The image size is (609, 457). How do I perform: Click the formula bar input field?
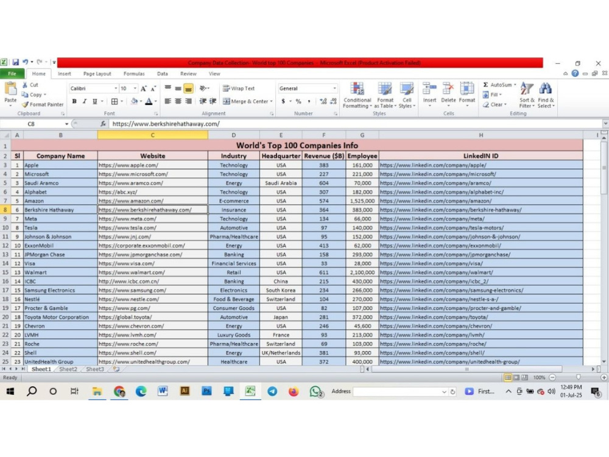(356, 124)
